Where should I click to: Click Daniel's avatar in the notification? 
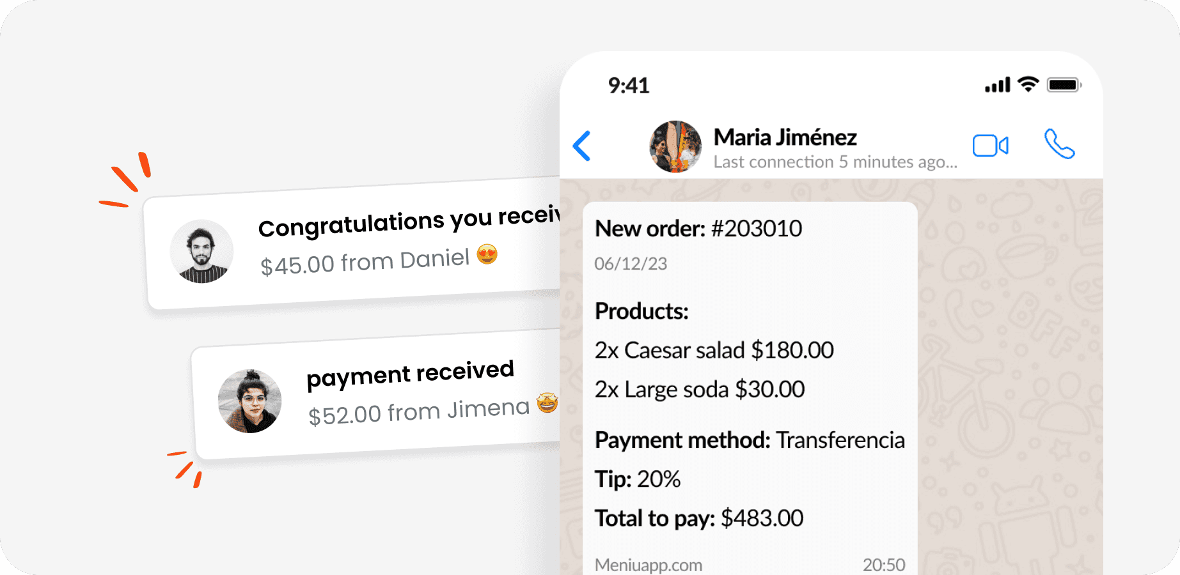201,252
